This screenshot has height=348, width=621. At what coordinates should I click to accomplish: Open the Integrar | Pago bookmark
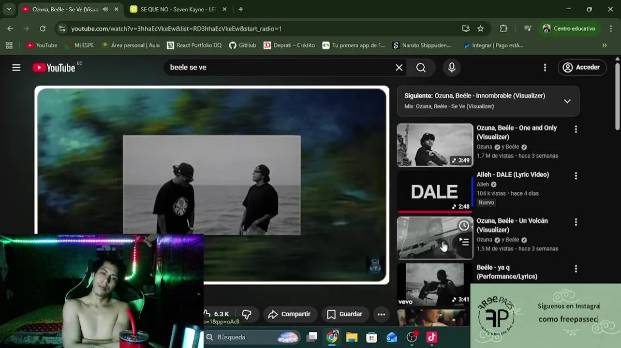[493, 45]
